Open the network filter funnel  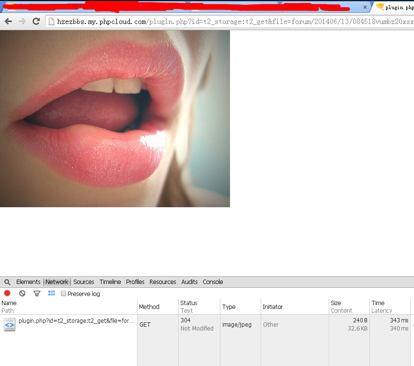[37, 293]
